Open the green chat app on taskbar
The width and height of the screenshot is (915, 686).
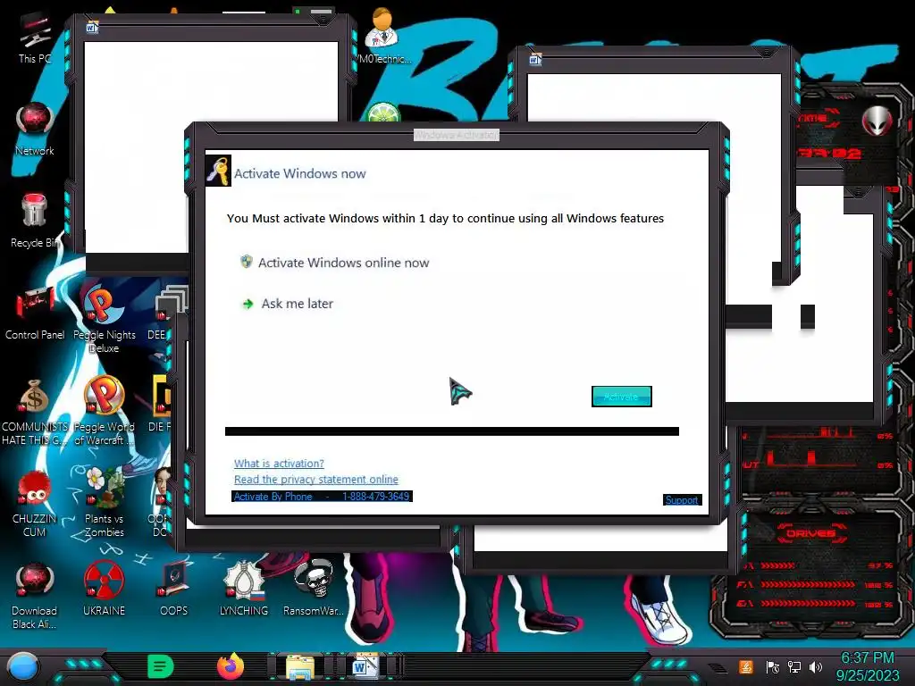[160, 666]
